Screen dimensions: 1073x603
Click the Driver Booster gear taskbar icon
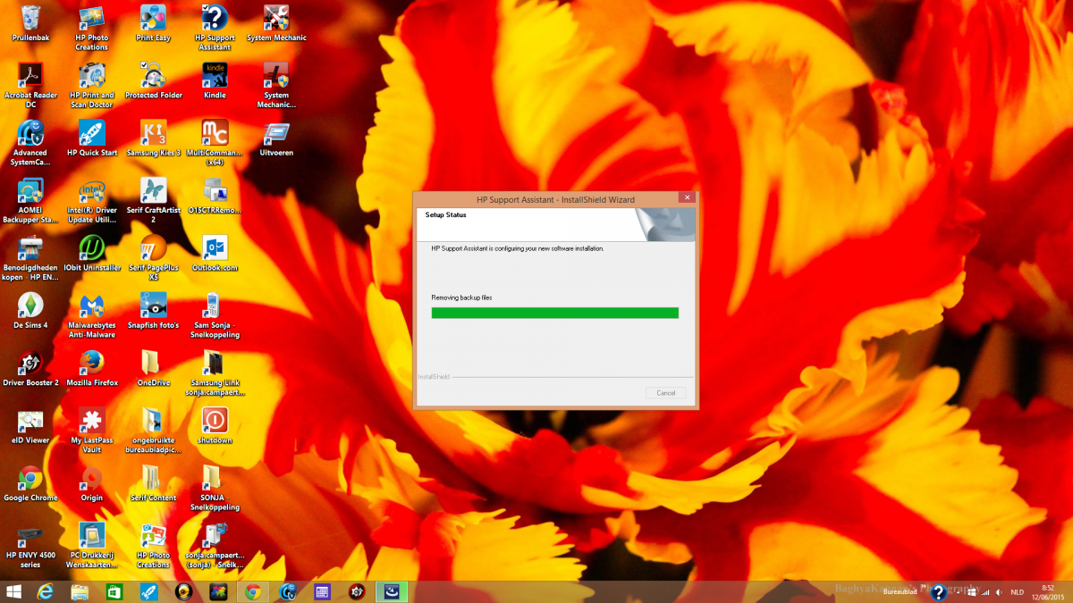pos(357,591)
